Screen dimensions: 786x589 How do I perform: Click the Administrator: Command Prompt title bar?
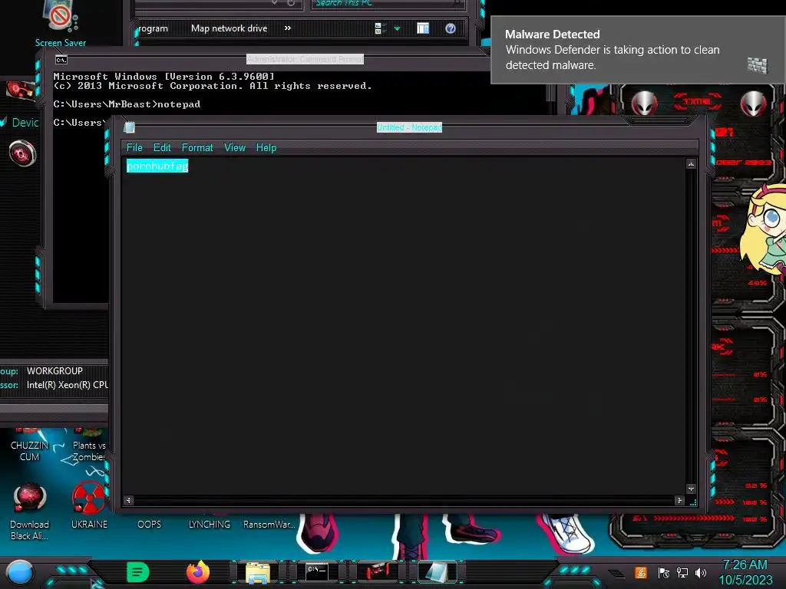[305, 59]
